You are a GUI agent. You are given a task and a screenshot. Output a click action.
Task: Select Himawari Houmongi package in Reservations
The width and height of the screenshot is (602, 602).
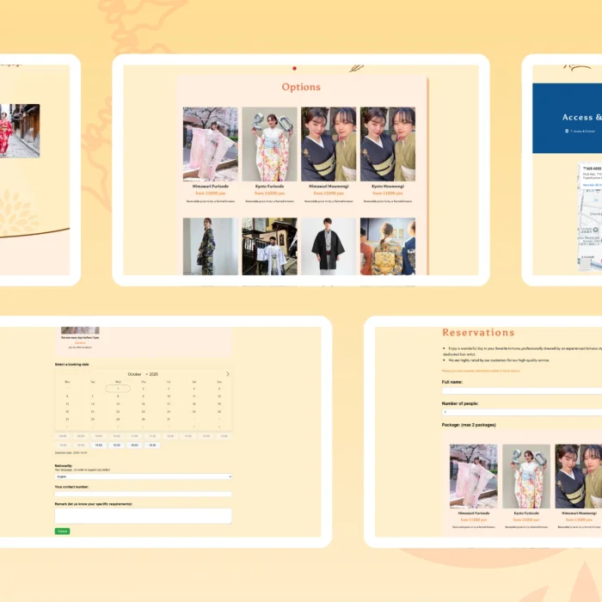(579, 476)
